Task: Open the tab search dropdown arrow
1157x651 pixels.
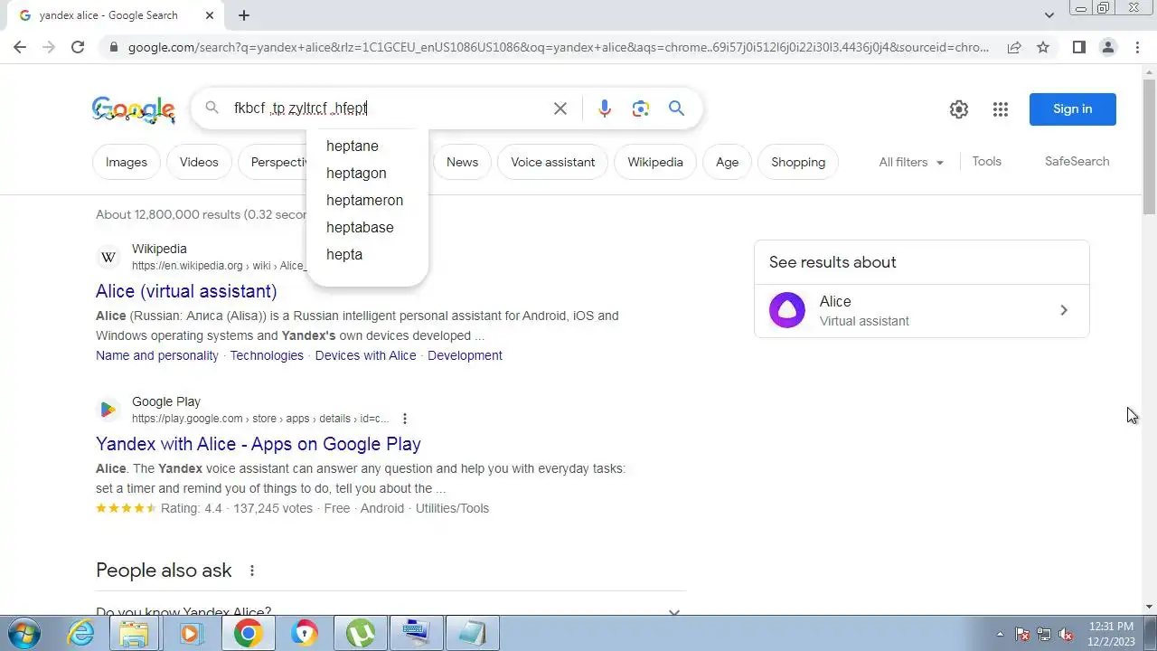Action: [1049, 15]
